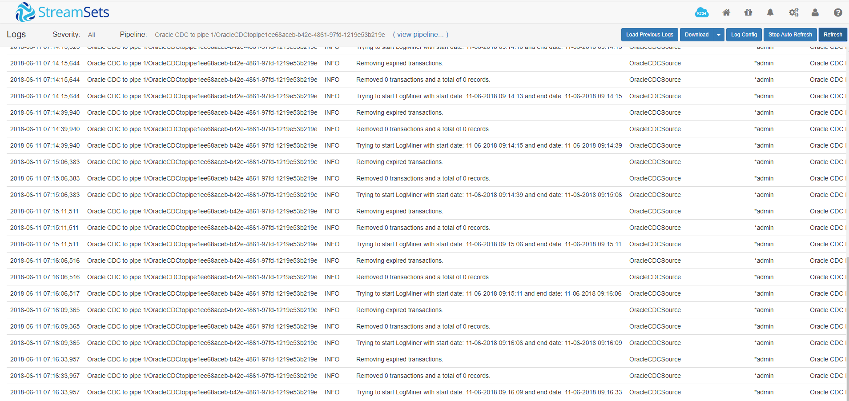The width and height of the screenshot is (849, 401).
Task: Click the Download button
Action: tap(696, 35)
